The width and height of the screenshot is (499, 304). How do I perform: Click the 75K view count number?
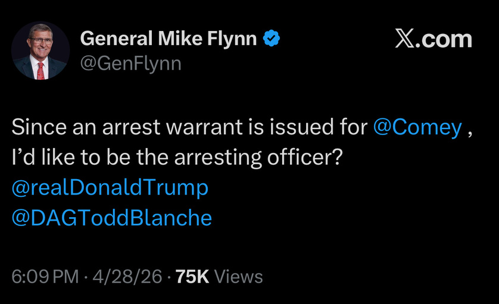pos(192,277)
